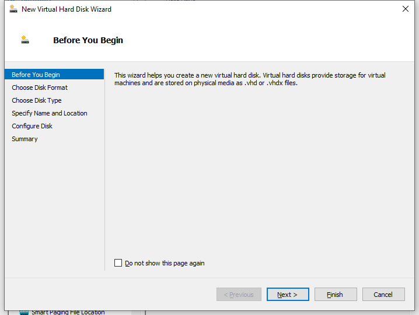The width and height of the screenshot is (419, 315).
Task: Tick the 'Do not show this page again' checkbox
Action: (118, 263)
